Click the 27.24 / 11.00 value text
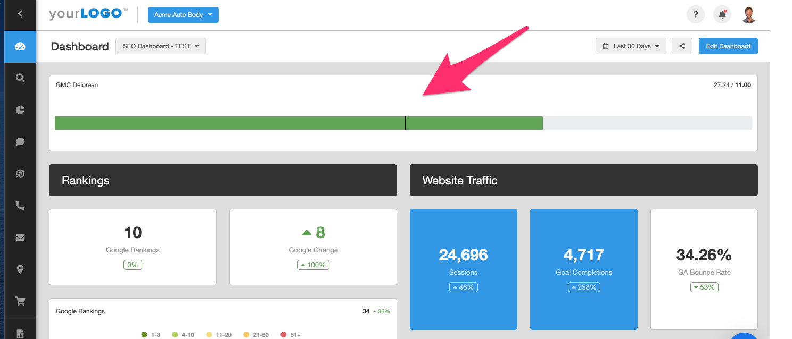The height and width of the screenshot is (339, 792). (732, 84)
